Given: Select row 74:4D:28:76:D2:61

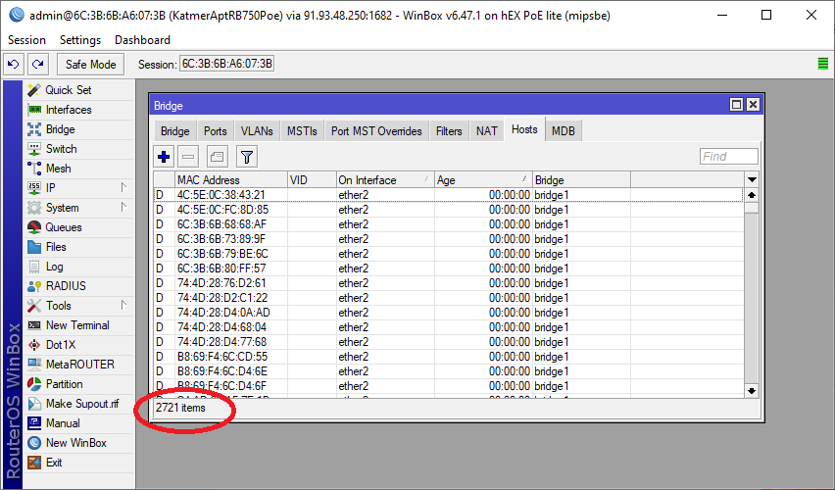Looking at the screenshot, I should 449,283.
